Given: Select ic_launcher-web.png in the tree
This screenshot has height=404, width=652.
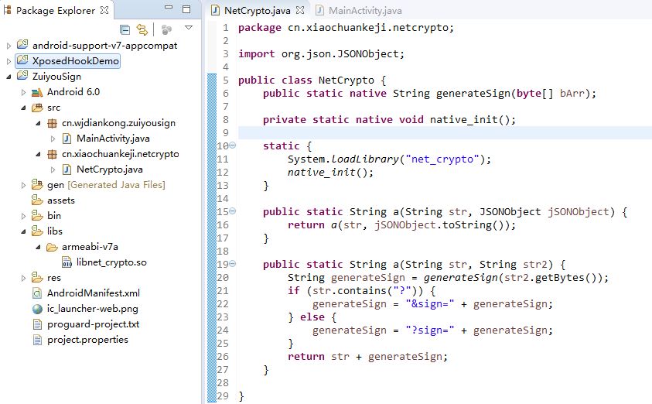Looking at the screenshot, I should pyautogui.click(x=93, y=309).
